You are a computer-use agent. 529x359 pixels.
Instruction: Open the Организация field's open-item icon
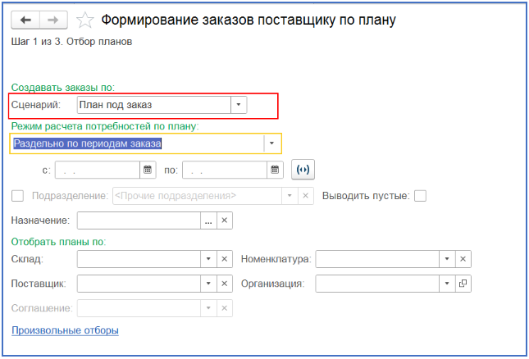point(463,284)
